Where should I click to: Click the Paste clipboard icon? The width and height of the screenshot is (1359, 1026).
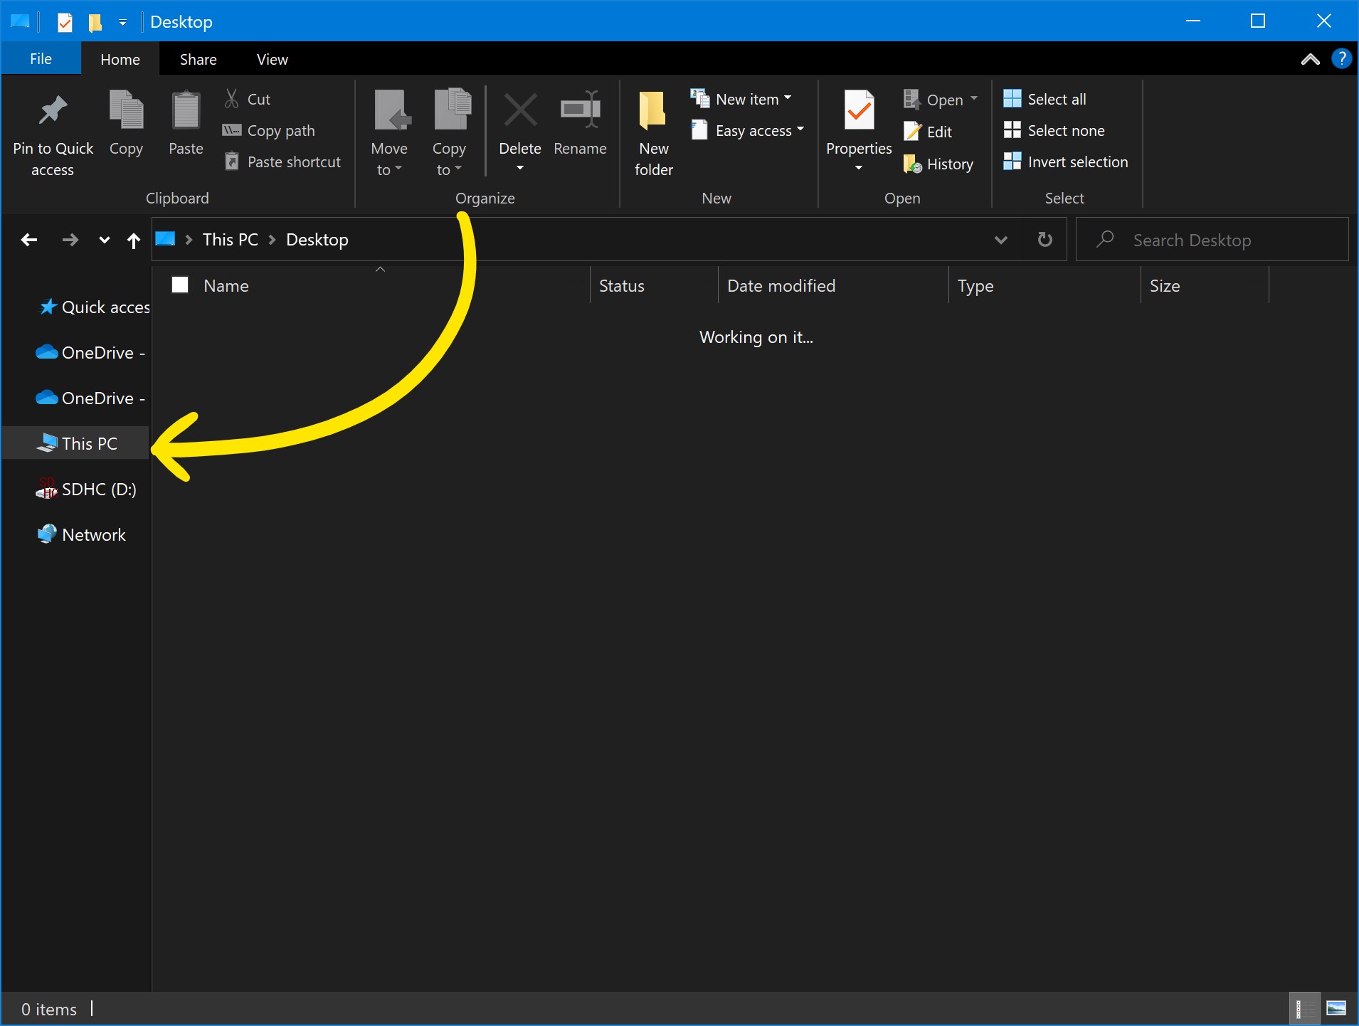186,112
